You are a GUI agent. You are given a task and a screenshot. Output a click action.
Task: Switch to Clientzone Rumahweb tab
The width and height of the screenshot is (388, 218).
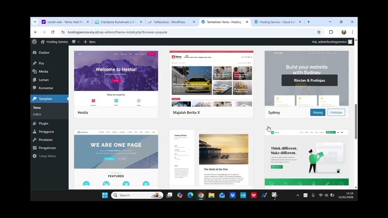(118, 22)
